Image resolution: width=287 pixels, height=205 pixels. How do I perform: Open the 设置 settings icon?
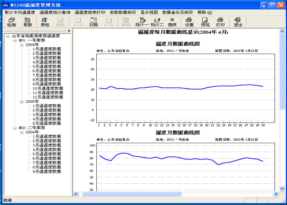point(189,22)
